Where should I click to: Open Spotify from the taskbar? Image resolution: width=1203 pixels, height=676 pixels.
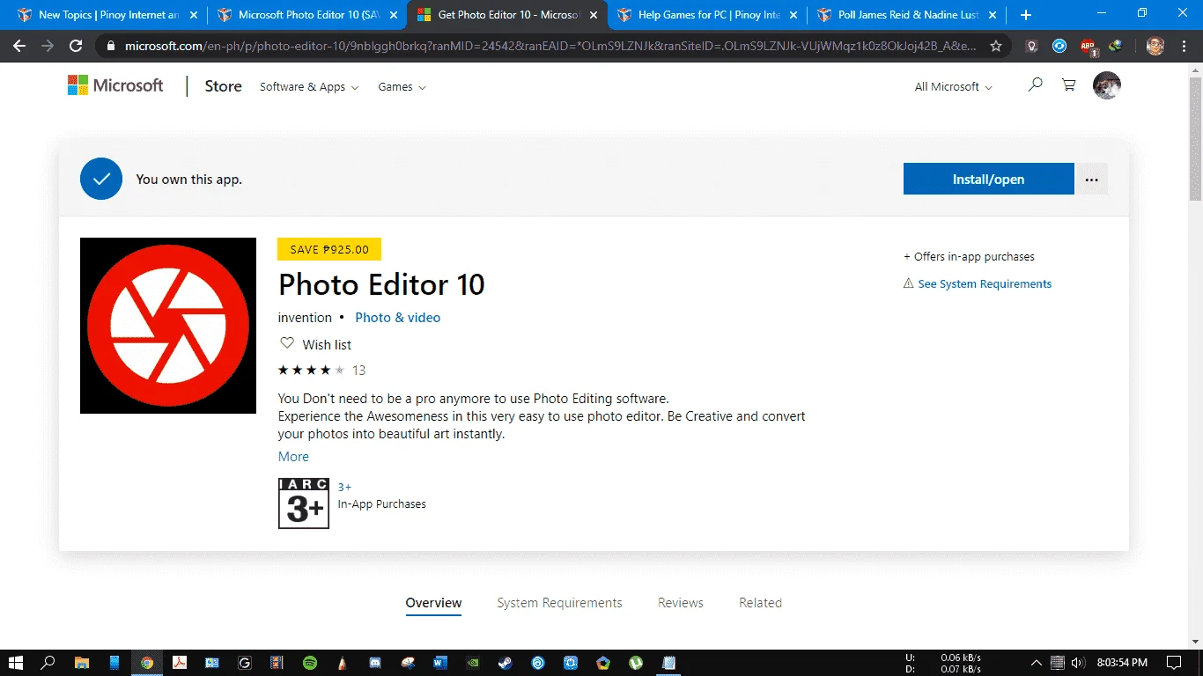click(310, 663)
